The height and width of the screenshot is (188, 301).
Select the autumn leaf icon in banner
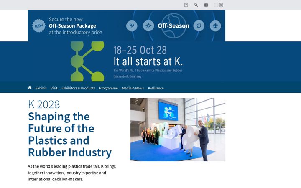(x=199, y=26)
